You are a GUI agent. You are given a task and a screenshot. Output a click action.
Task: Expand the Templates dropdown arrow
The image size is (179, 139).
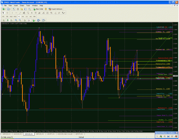coord(45,20)
